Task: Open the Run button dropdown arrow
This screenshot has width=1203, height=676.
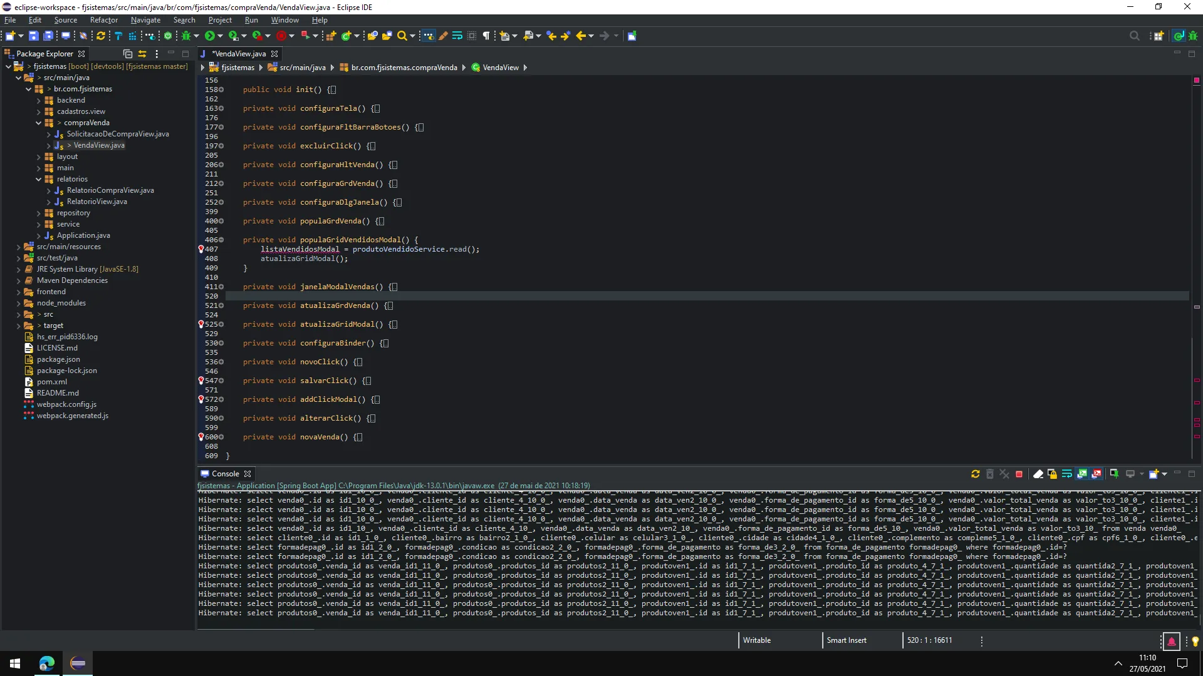Action: [220, 36]
